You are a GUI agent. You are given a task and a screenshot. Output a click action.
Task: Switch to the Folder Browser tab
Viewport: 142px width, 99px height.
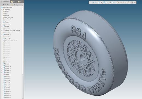click(x=13, y=2)
